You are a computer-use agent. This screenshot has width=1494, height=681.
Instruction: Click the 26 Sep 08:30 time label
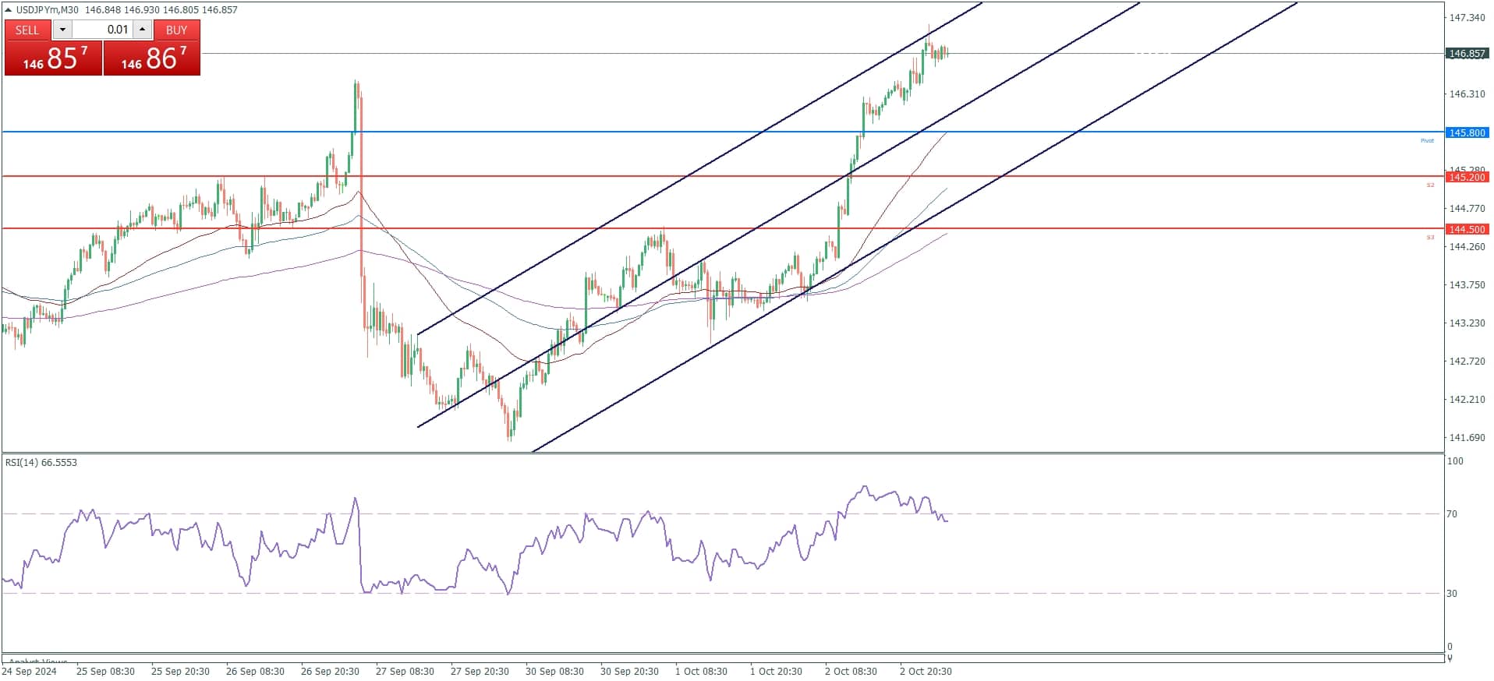(255, 672)
